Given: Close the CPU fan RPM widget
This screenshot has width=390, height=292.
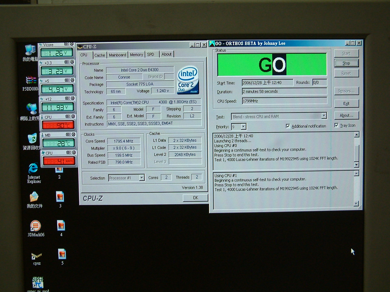Looking at the screenshot, I should point(74,152).
